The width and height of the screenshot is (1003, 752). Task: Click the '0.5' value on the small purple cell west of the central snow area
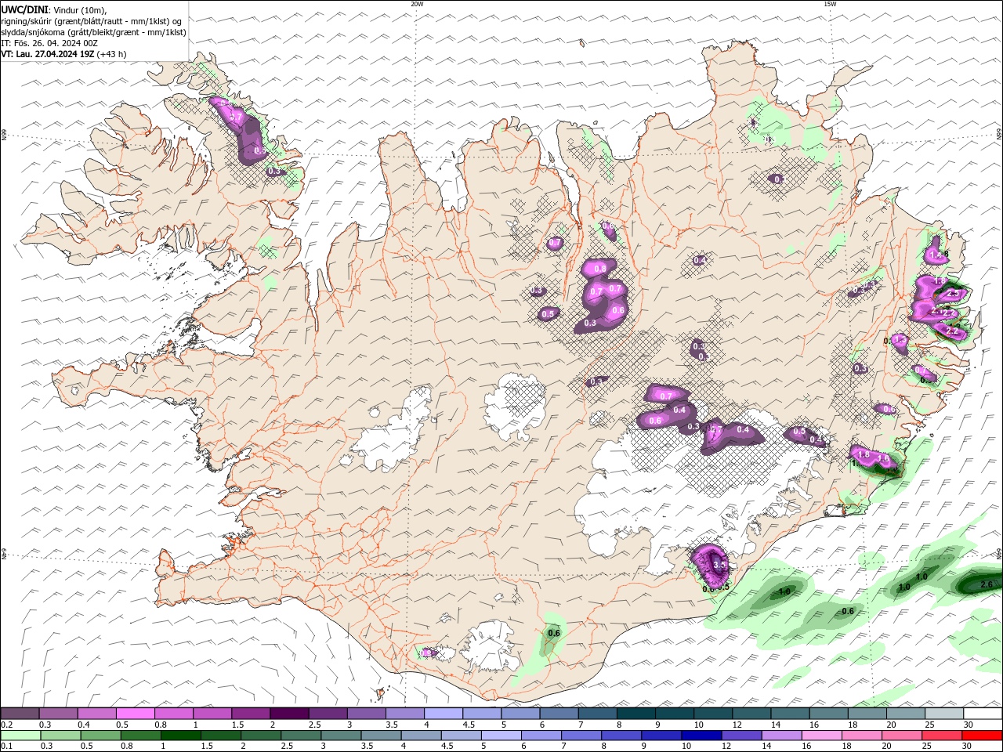[549, 314]
